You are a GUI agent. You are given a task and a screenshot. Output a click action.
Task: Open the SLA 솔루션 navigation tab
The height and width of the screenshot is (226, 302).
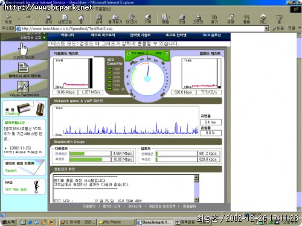pos(211,35)
